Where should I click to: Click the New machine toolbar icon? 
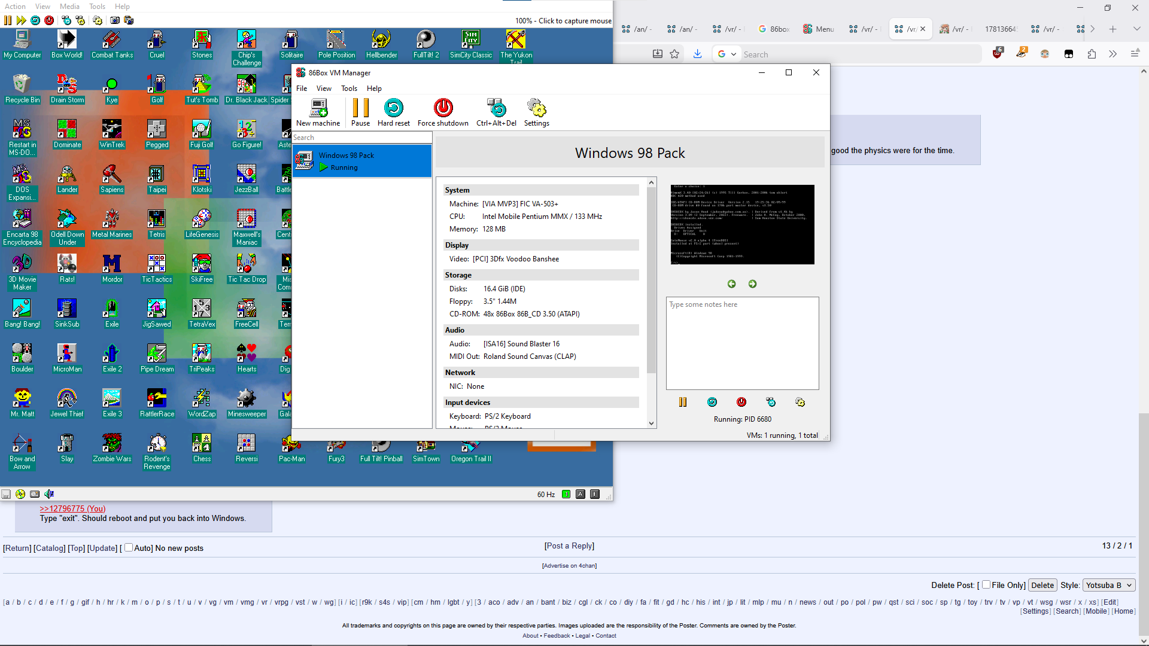pos(318,112)
